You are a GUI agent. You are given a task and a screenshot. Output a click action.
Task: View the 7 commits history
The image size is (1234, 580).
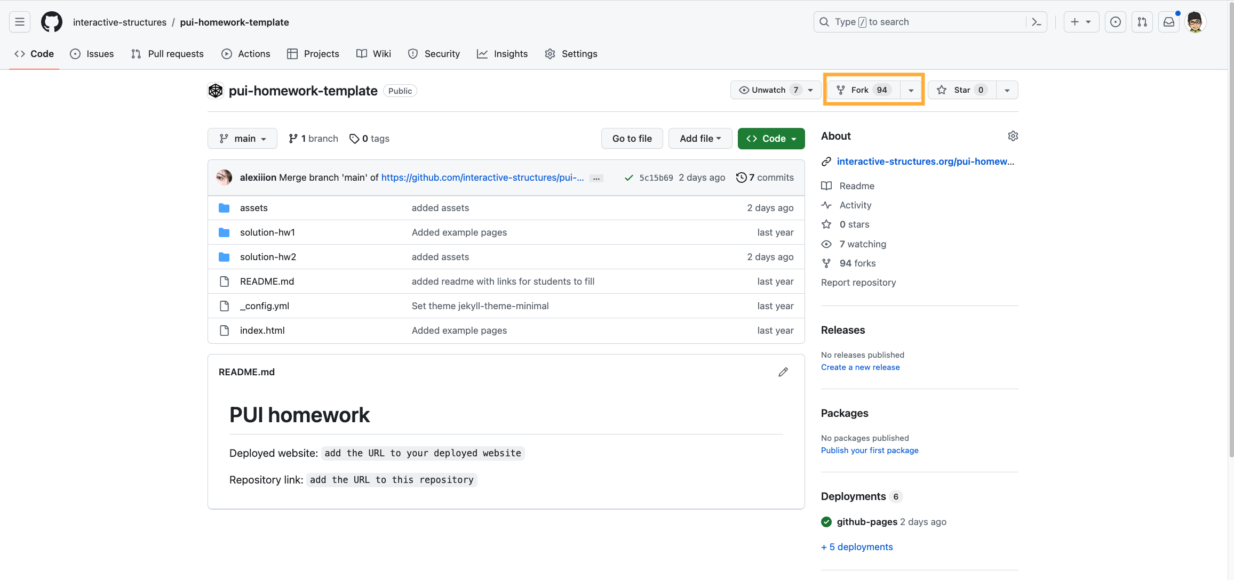[765, 178]
